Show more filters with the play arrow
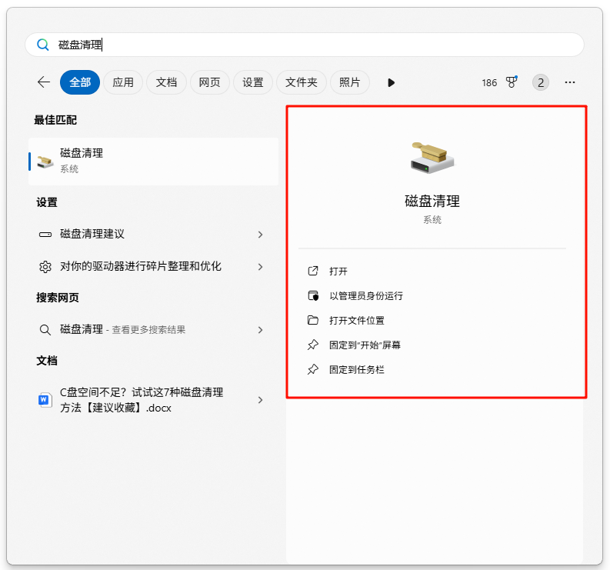The image size is (610, 570). coord(391,82)
